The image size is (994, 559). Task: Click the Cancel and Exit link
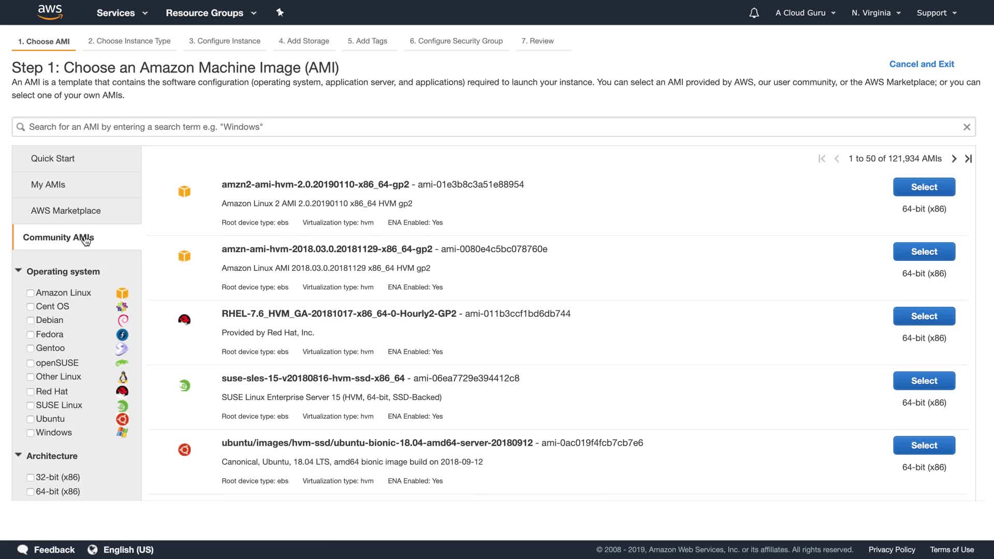pos(922,64)
